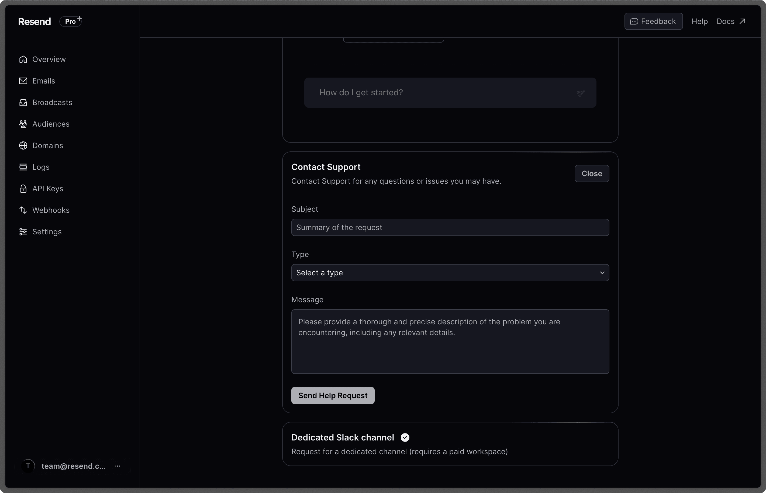Open Docs external link
Viewport: 766px width, 493px height.
[x=731, y=22]
